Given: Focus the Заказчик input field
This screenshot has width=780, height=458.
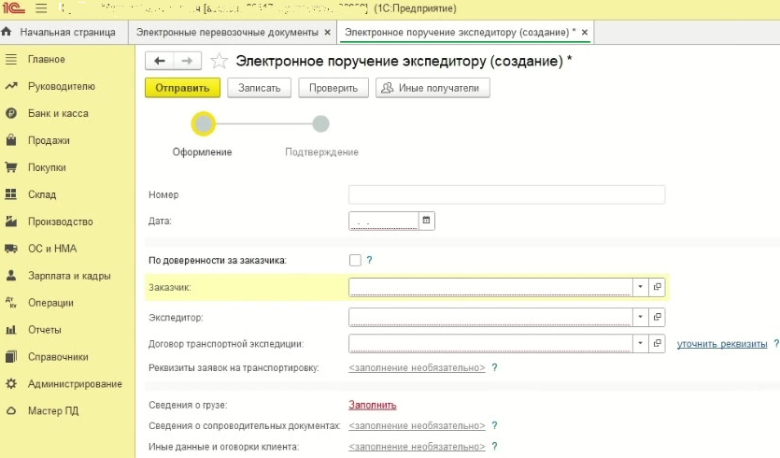Looking at the screenshot, I should point(490,287).
